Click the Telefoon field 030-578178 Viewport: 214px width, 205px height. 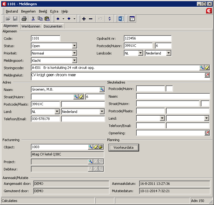point(45,119)
